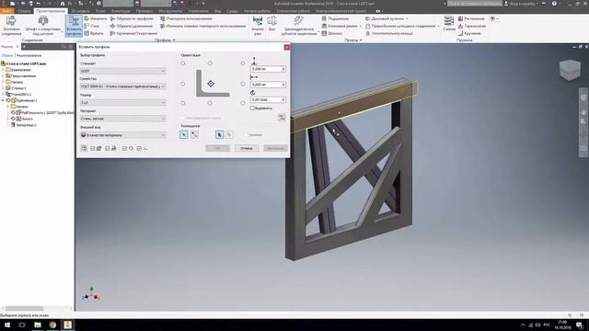Select the top-right orientation radio button
This screenshot has width=589, height=331.
[x=243, y=63]
